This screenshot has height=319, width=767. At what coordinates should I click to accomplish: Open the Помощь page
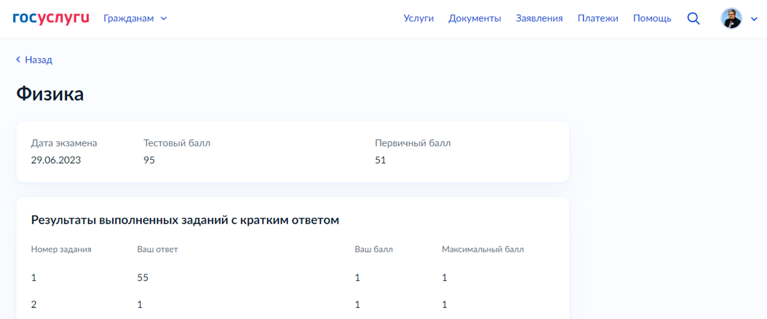coord(652,18)
